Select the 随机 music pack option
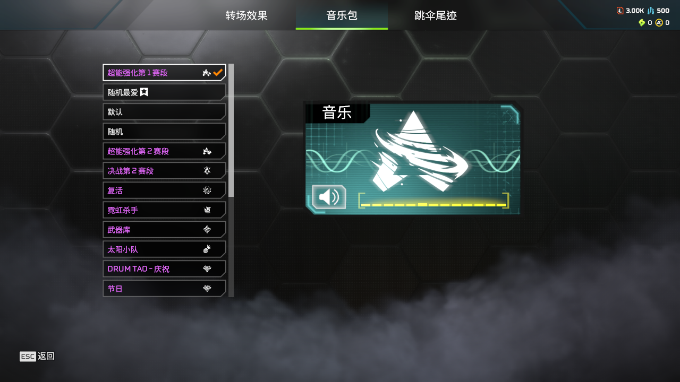The image size is (680, 382). [x=164, y=132]
